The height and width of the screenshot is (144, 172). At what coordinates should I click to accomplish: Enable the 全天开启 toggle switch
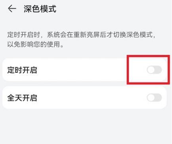click(154, 98)
